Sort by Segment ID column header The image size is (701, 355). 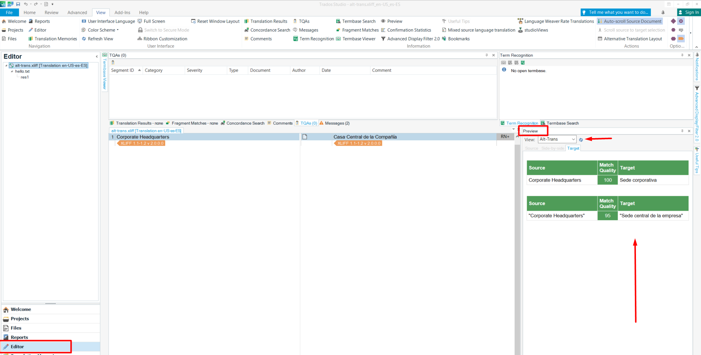click(126, 70)
